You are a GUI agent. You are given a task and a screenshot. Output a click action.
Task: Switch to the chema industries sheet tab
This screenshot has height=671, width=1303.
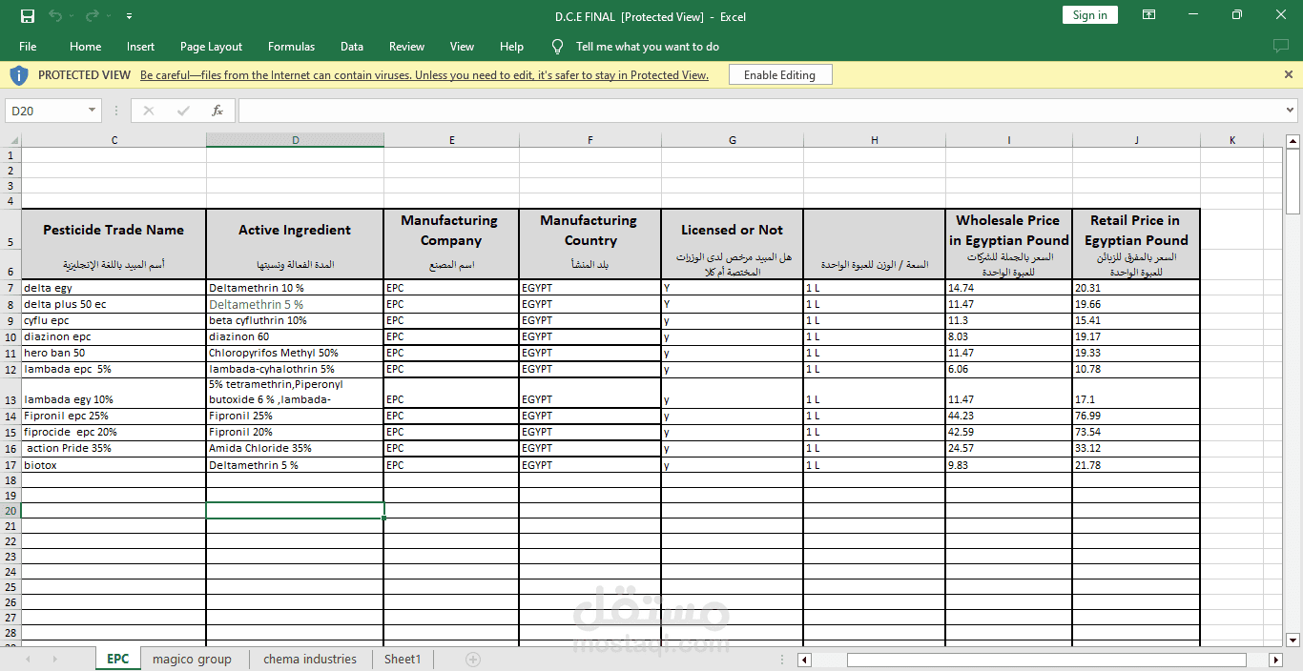coord(310,659)
